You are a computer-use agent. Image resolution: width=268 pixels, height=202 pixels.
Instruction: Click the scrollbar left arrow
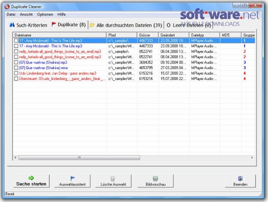[16, 158]
